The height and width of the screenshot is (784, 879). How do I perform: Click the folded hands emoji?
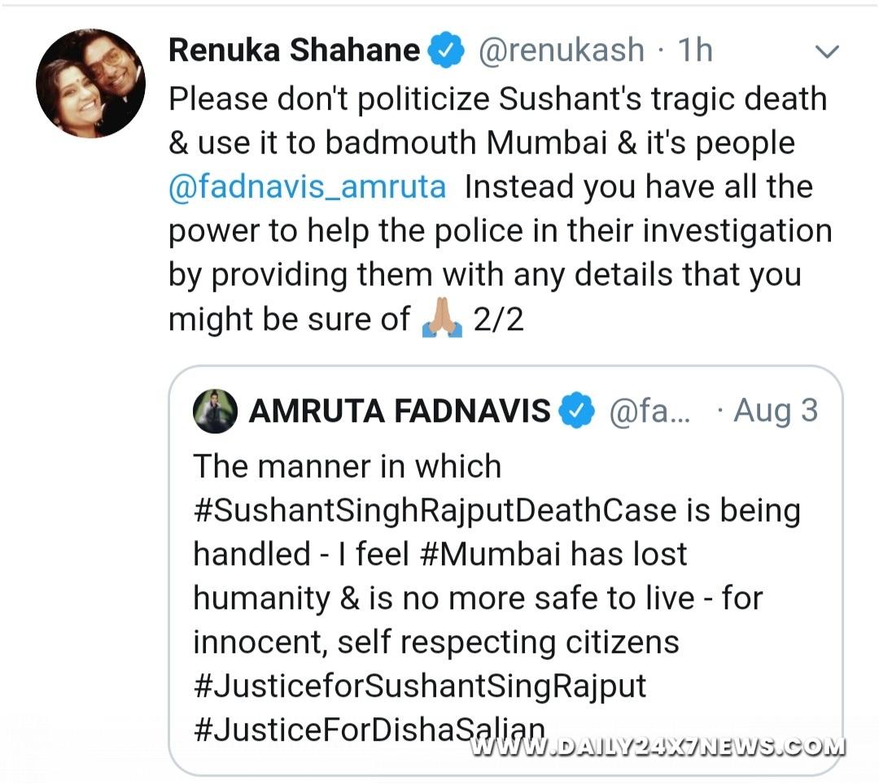point(442,320)
